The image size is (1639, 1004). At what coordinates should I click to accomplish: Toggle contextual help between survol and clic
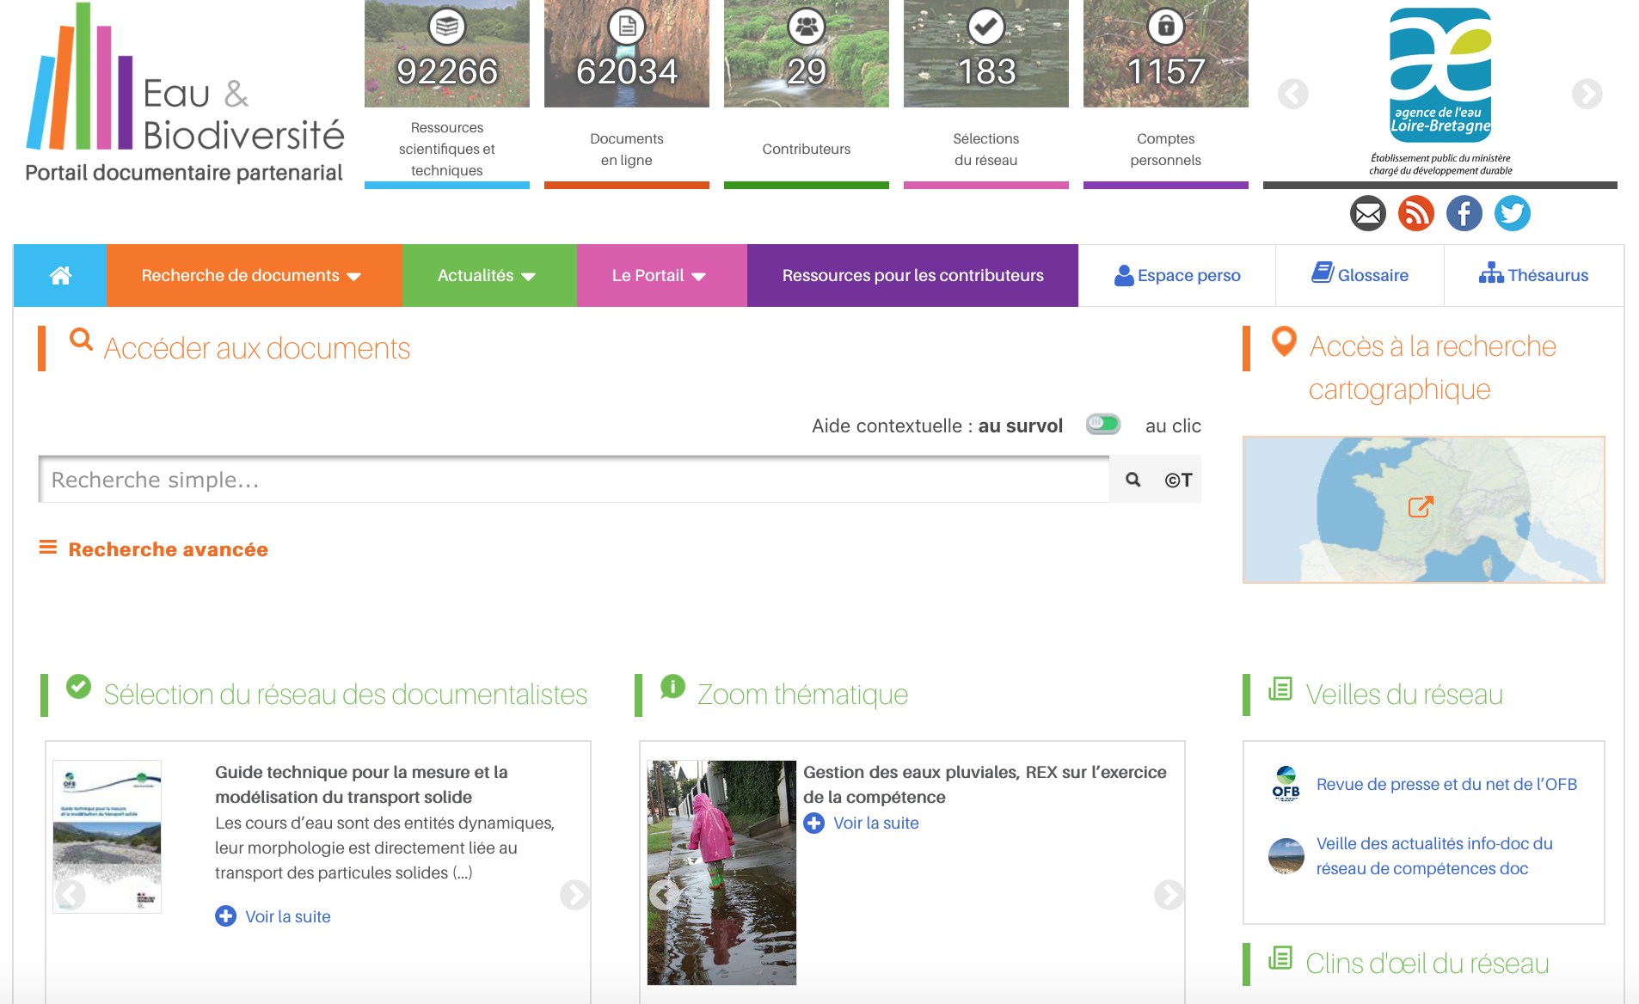(x=1102, y=424)
